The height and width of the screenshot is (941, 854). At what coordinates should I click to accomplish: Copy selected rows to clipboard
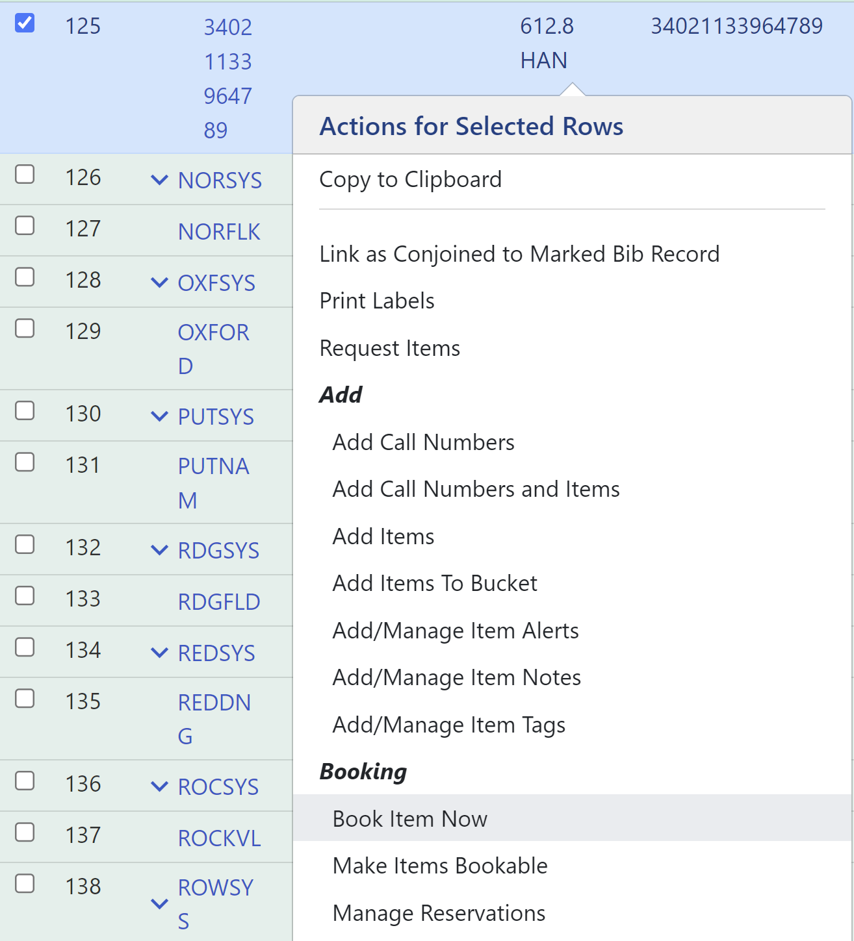(x=409, y=179)
